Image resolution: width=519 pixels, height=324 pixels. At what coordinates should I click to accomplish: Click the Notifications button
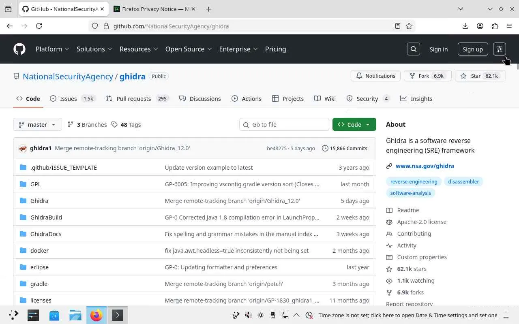pos(375,76)
